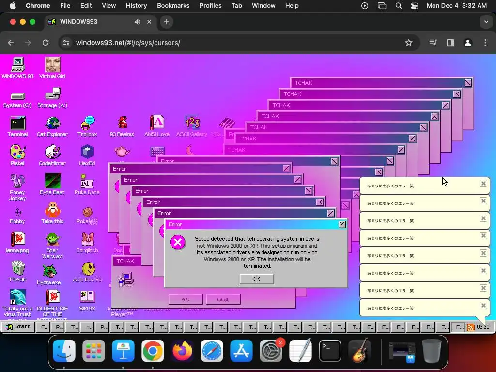The image size is (496, 372).
Task: Open macOS Control Center
Action: point(415,6)
